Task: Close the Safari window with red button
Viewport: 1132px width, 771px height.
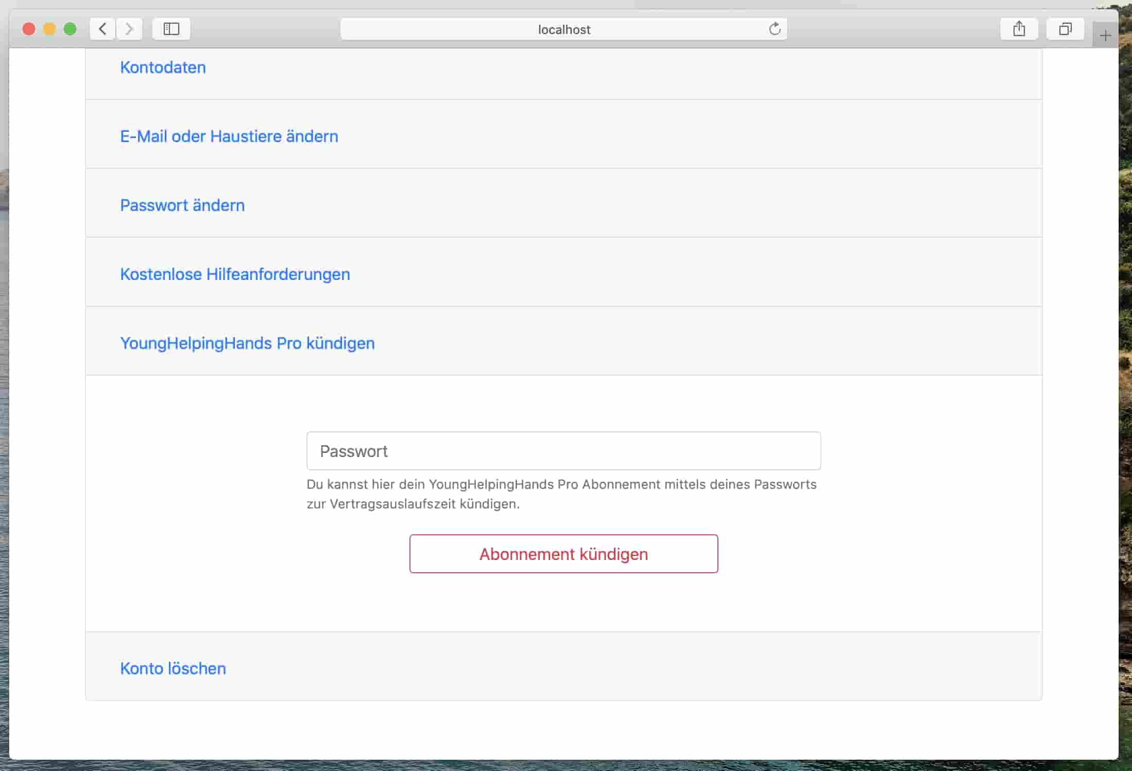Action: click(29, 29)
